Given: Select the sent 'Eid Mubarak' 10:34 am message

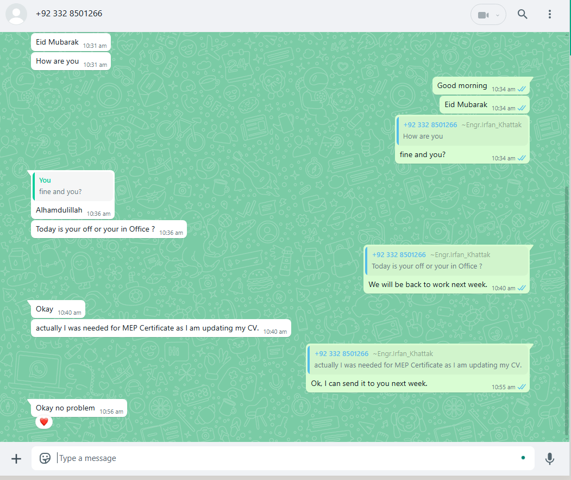Looking at the screenshot, I should pyautogui.click(x=484, y=105).
